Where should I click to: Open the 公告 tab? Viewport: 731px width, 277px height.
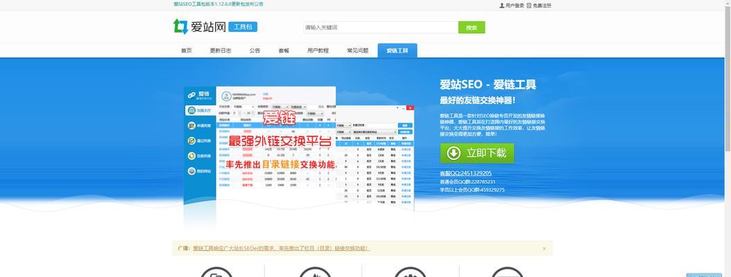tap(255, 51)
